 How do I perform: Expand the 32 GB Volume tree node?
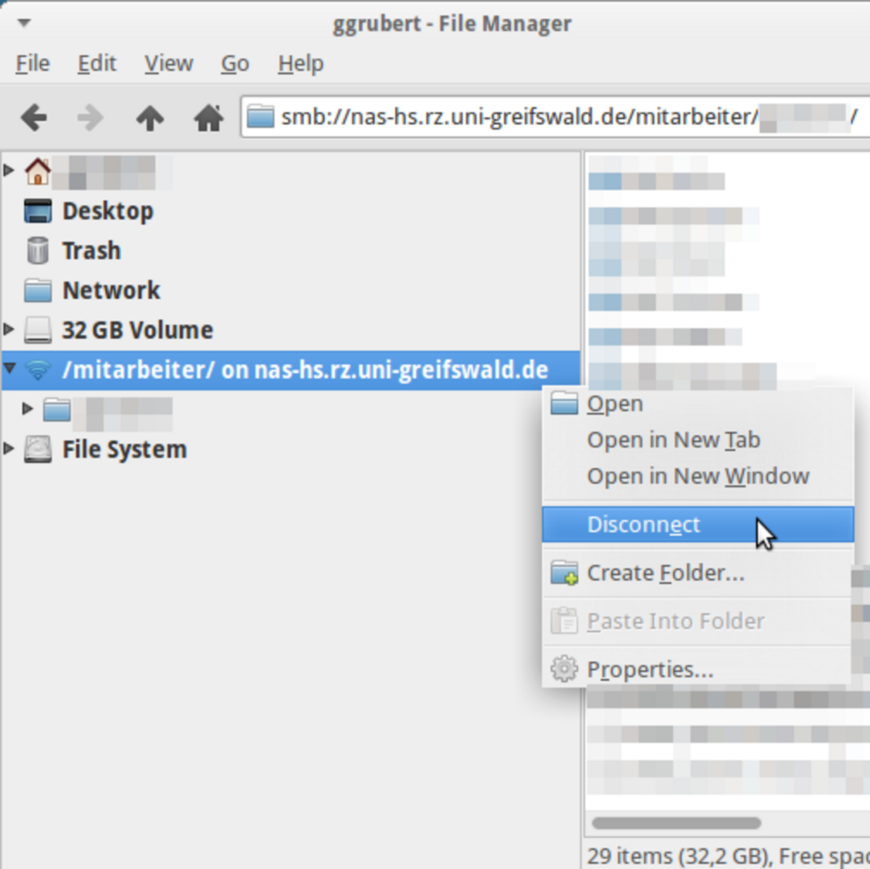coord(9,329)
